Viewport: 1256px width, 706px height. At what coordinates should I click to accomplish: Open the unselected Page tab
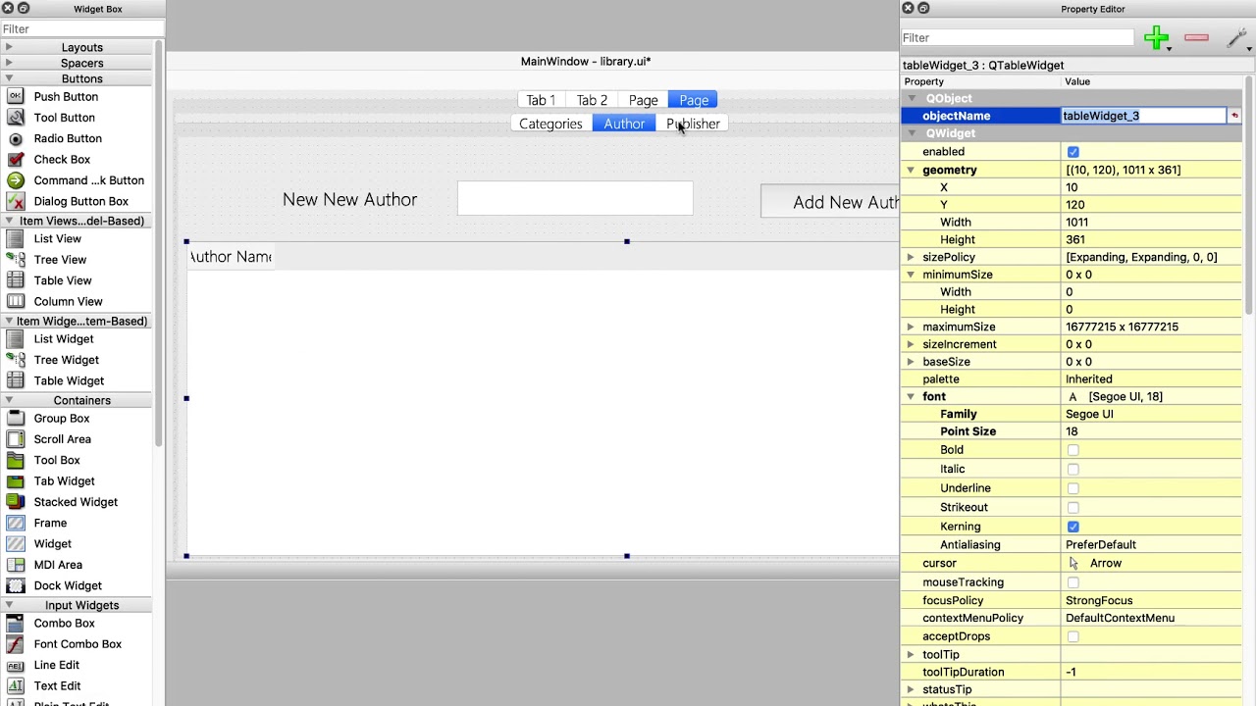pyautogui.click(x=643, y=100)
